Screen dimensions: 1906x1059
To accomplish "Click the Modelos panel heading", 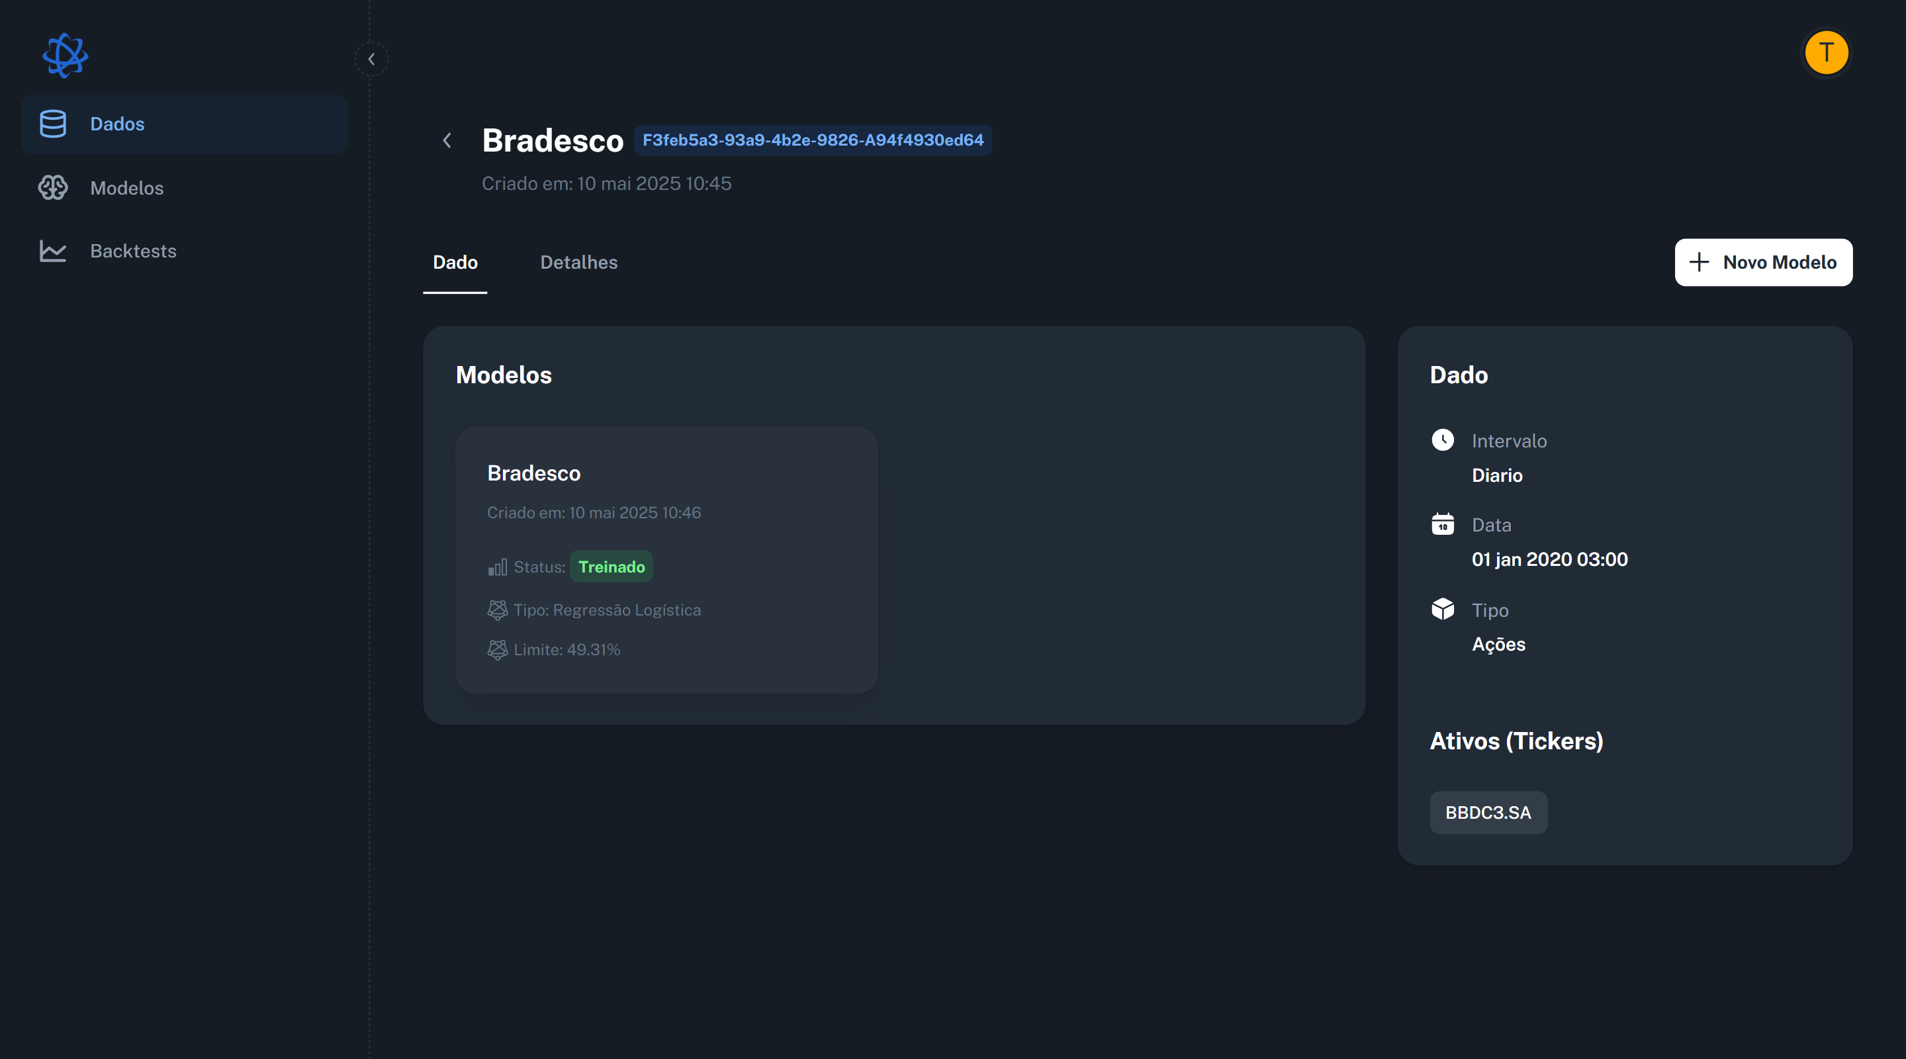I will (x=503, y=375).
